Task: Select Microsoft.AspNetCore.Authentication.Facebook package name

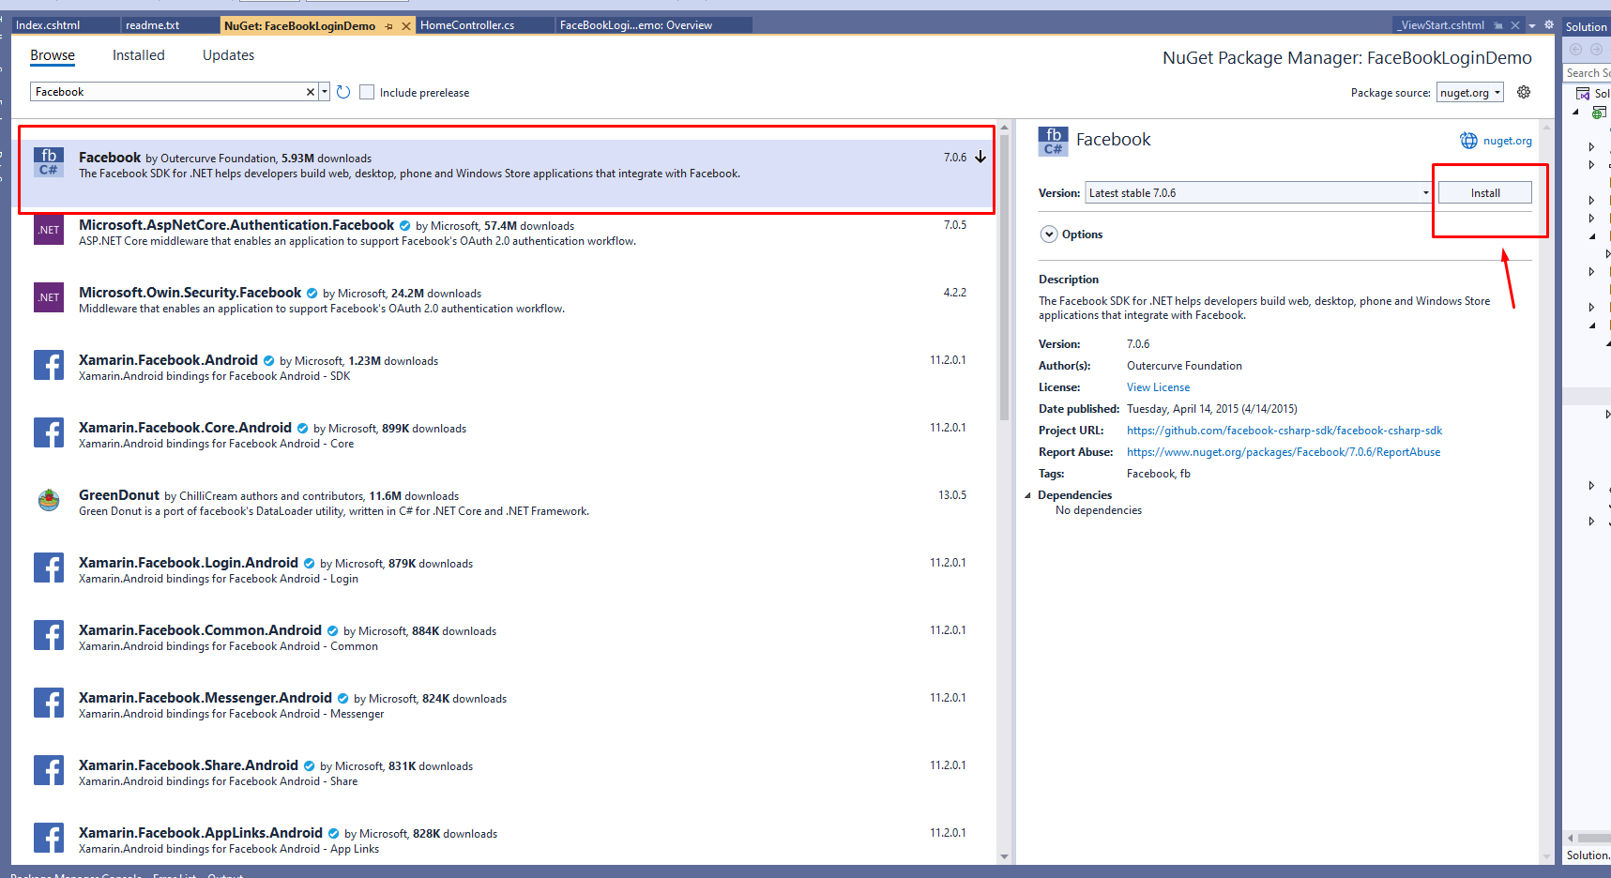Action: (236, 225)
